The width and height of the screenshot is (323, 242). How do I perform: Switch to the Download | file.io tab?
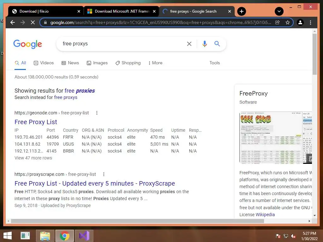click(x=46, y=11)
